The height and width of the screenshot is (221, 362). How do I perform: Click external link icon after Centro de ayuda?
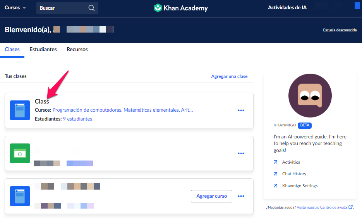(350, 207)
